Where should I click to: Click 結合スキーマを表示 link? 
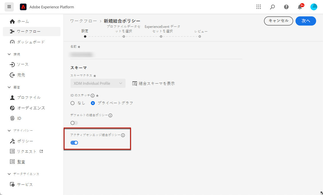point(153,84)
